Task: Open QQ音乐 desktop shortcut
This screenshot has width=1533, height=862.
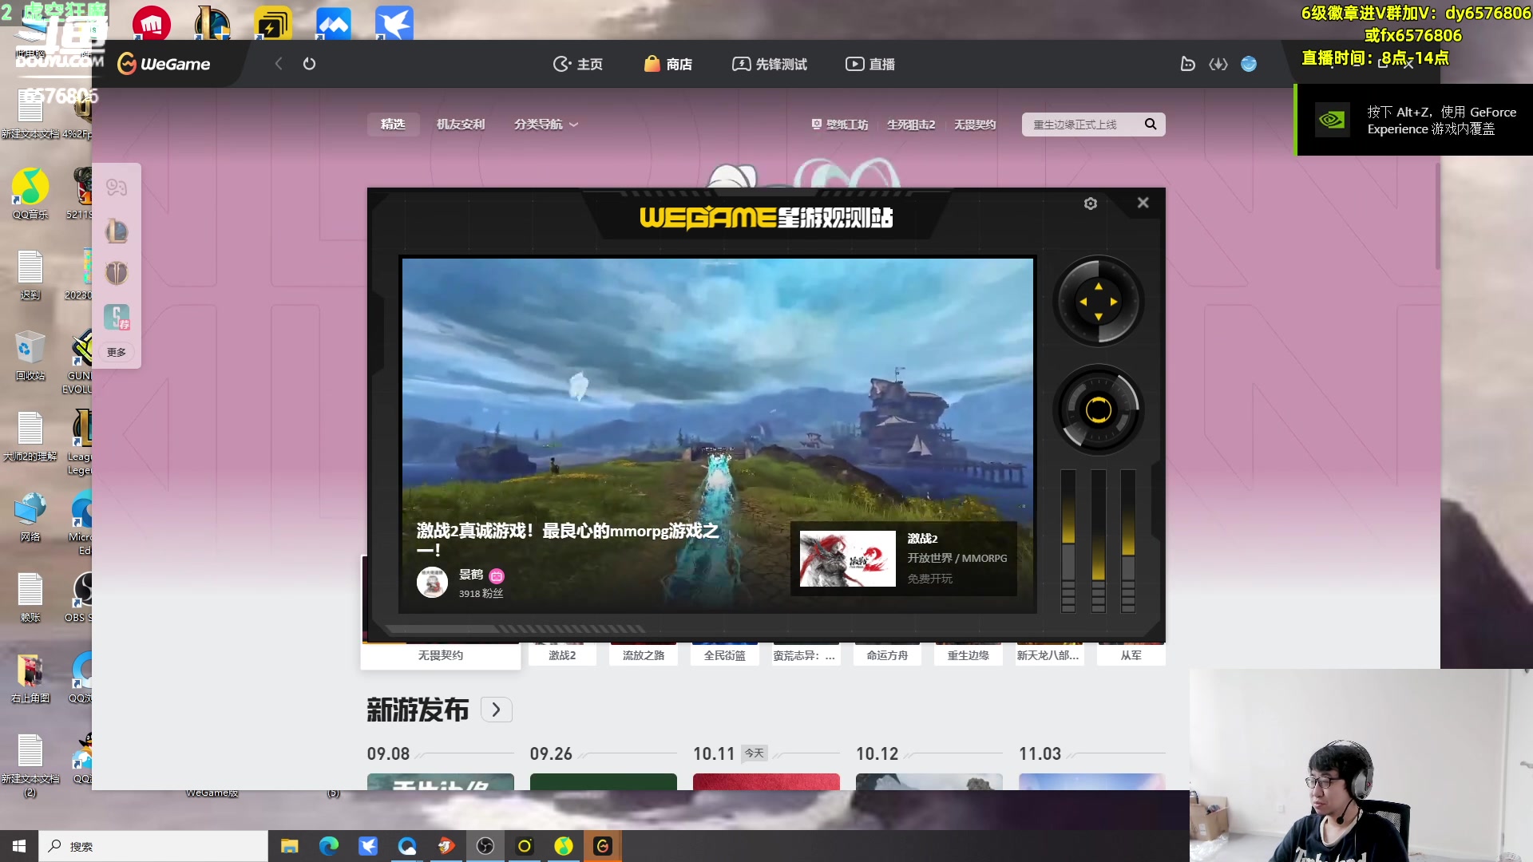Action: [30, 194]
